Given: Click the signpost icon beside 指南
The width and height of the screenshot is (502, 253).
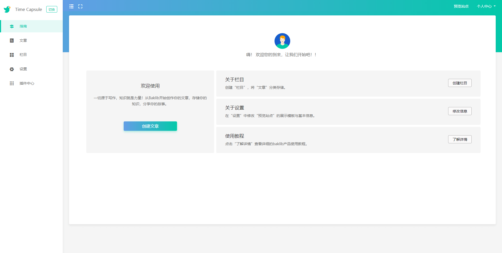Looking at the screenshot, I should pos(12,26).
